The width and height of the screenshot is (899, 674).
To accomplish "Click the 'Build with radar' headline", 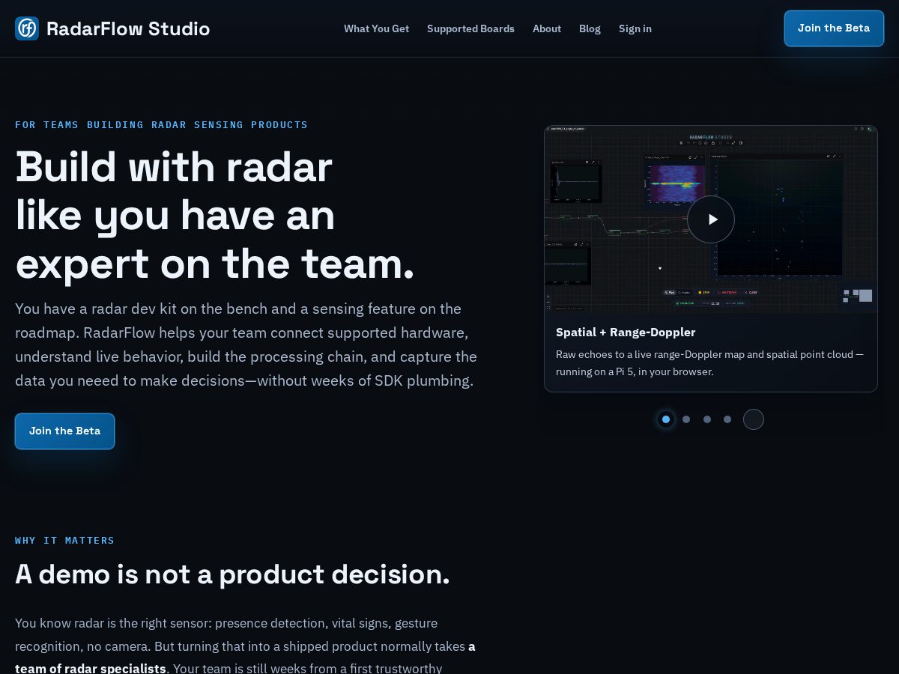I will click(215, 215).
